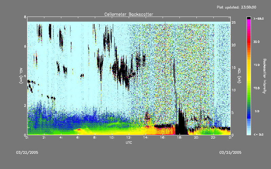Click the colorbar value 15.0
Screen dimensions: 271x169
256,65
